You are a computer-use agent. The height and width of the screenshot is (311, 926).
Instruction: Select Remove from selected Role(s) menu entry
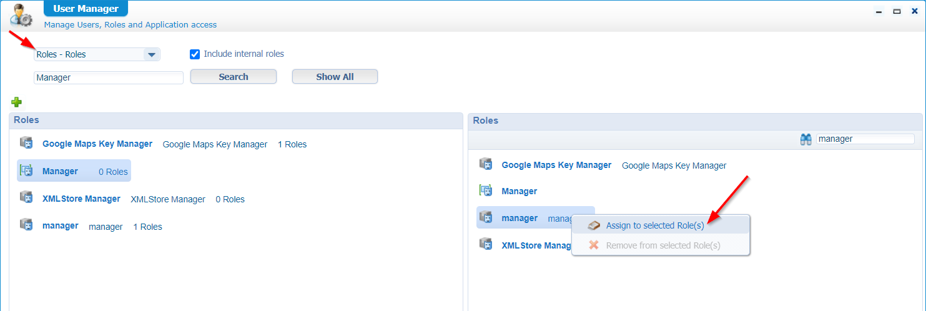coord(662,245)
